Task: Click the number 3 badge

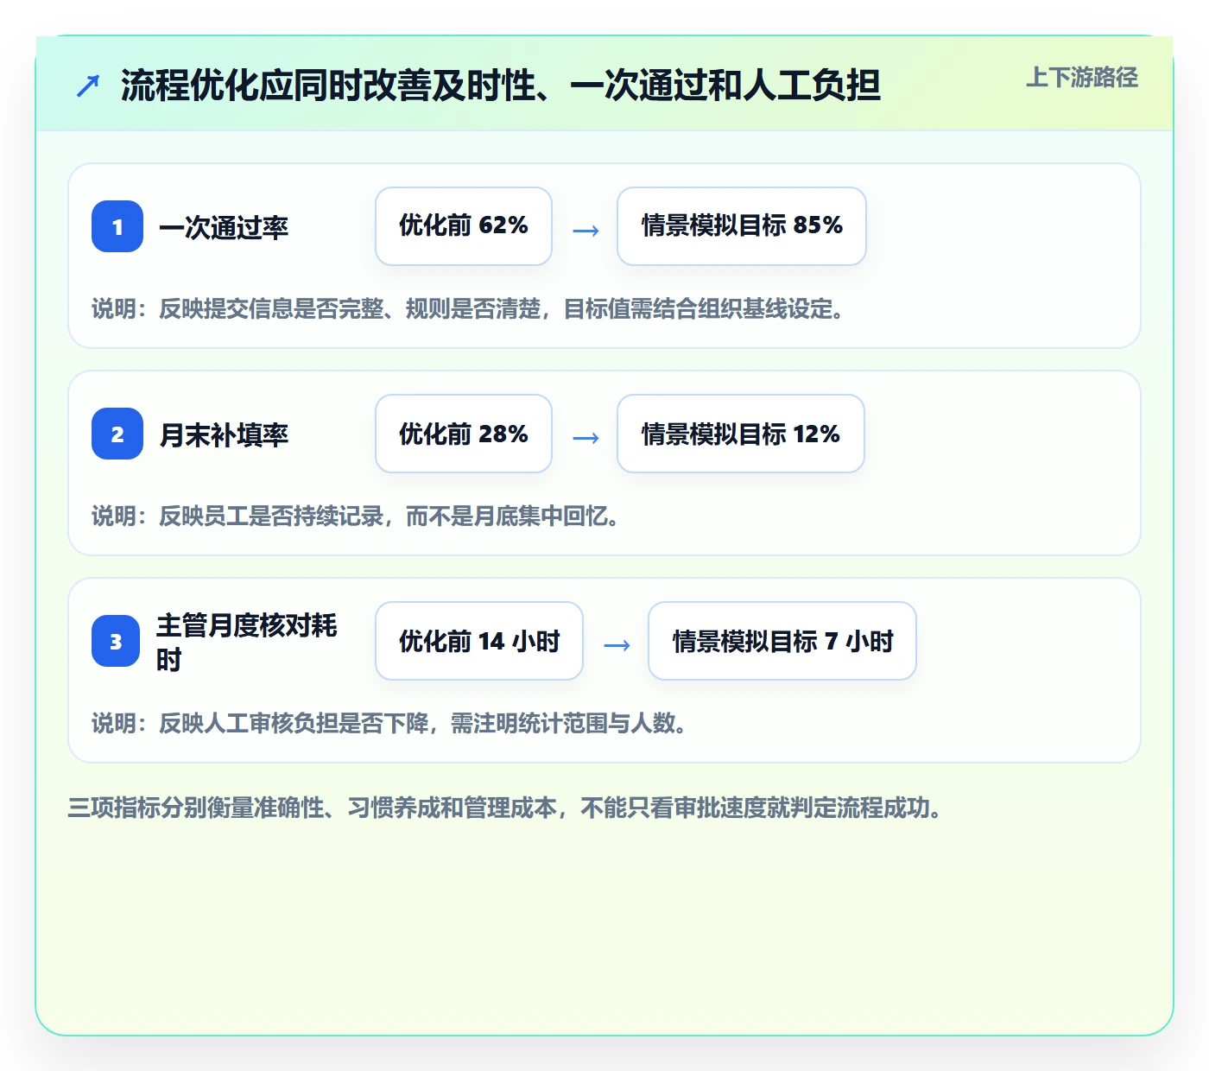Action: (x=116, y=641)
